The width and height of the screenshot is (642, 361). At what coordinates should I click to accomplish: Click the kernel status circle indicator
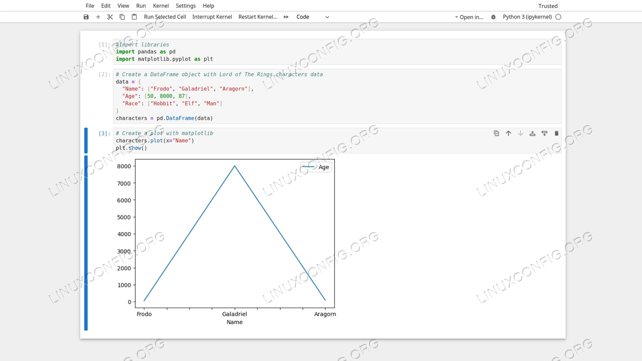559,17
